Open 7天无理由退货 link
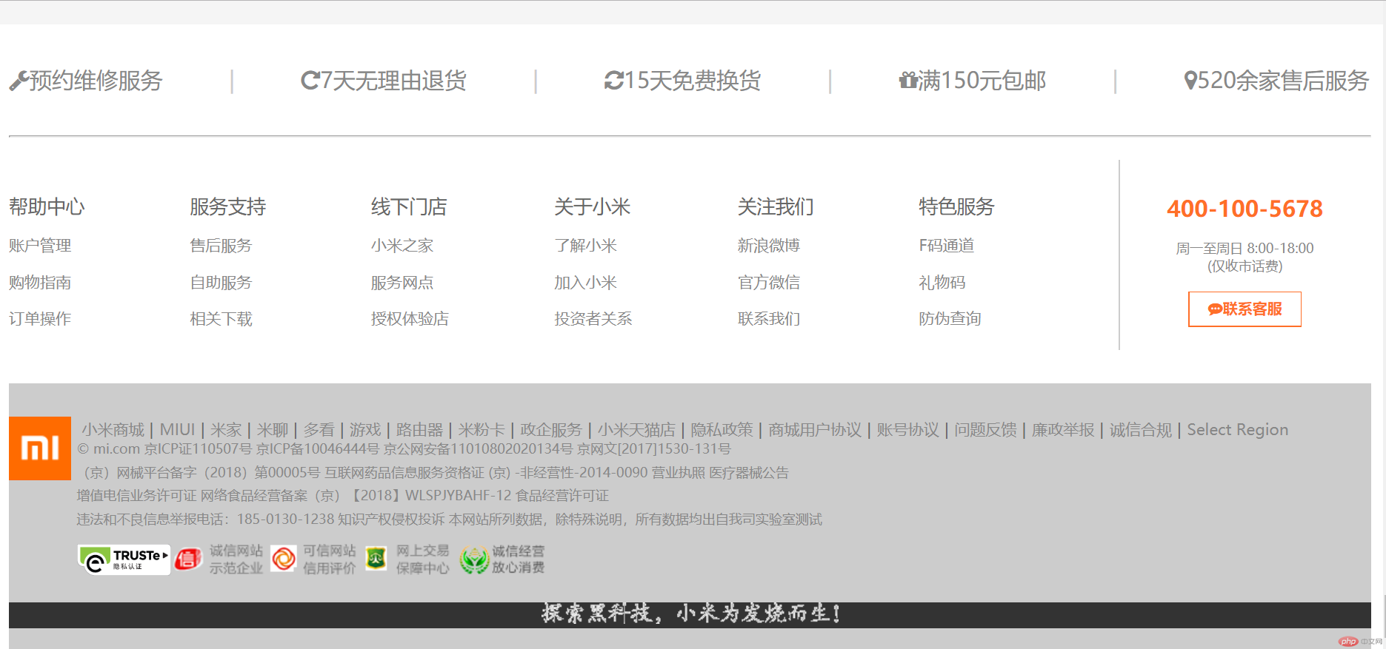The height and width of the screenshot is (649, 1386). tap(393, 81)
